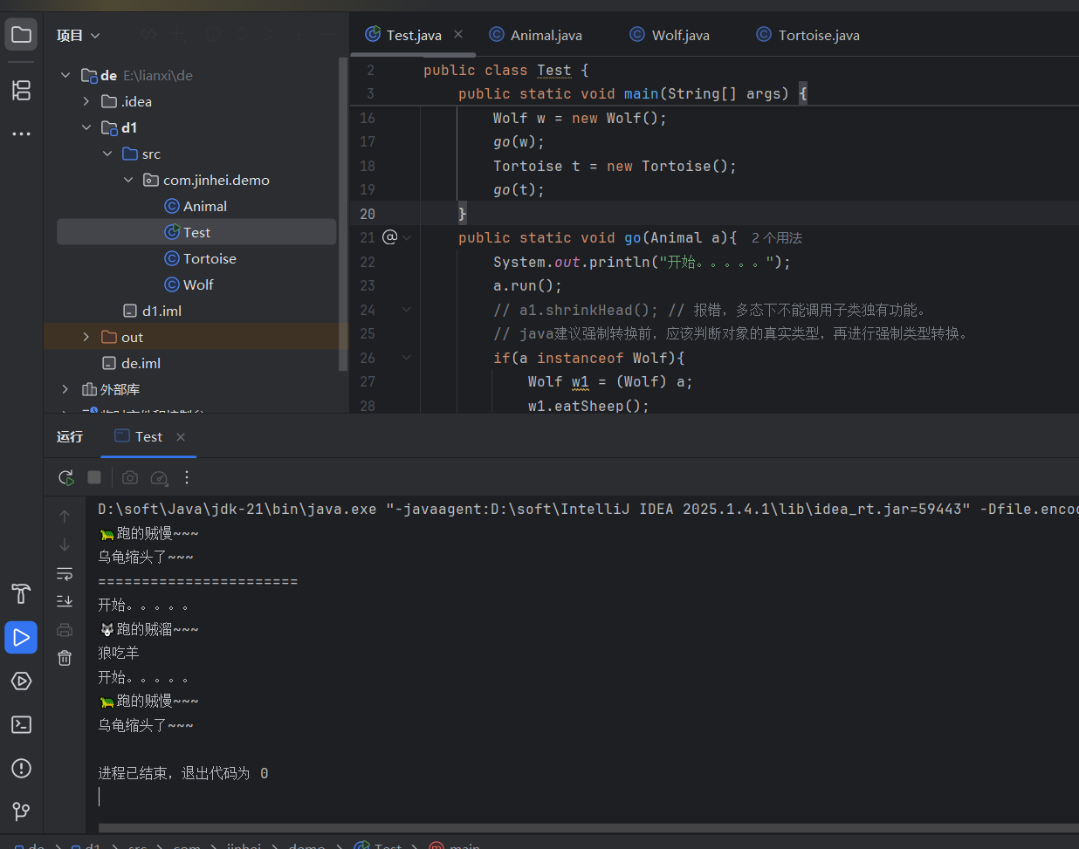
Task: Open the Run toolbar more options menu
Action: tap(187, 477)
